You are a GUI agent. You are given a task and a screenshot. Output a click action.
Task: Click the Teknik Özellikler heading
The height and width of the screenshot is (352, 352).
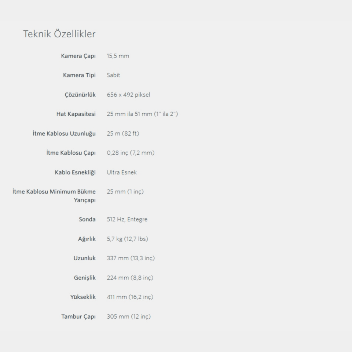59,34
